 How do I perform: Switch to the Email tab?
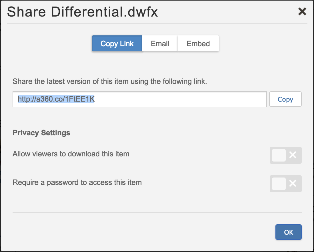click(160, 44)
